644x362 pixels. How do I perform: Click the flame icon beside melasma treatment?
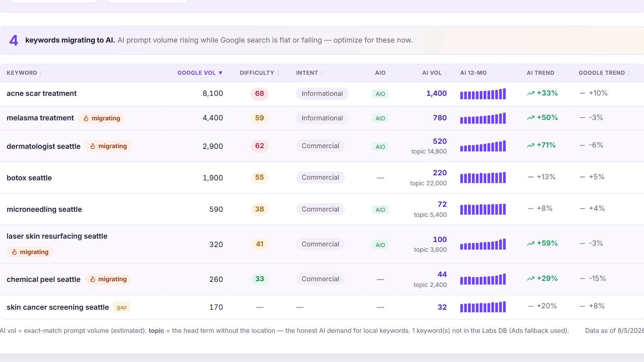(86, 118)
